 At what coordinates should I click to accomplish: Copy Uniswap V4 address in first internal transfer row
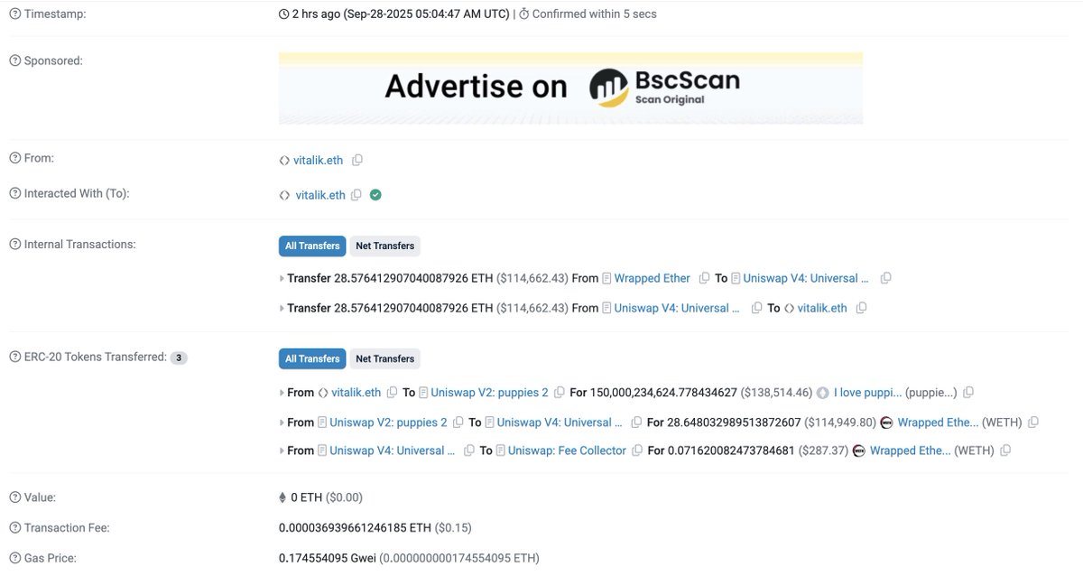coord(885,278)
